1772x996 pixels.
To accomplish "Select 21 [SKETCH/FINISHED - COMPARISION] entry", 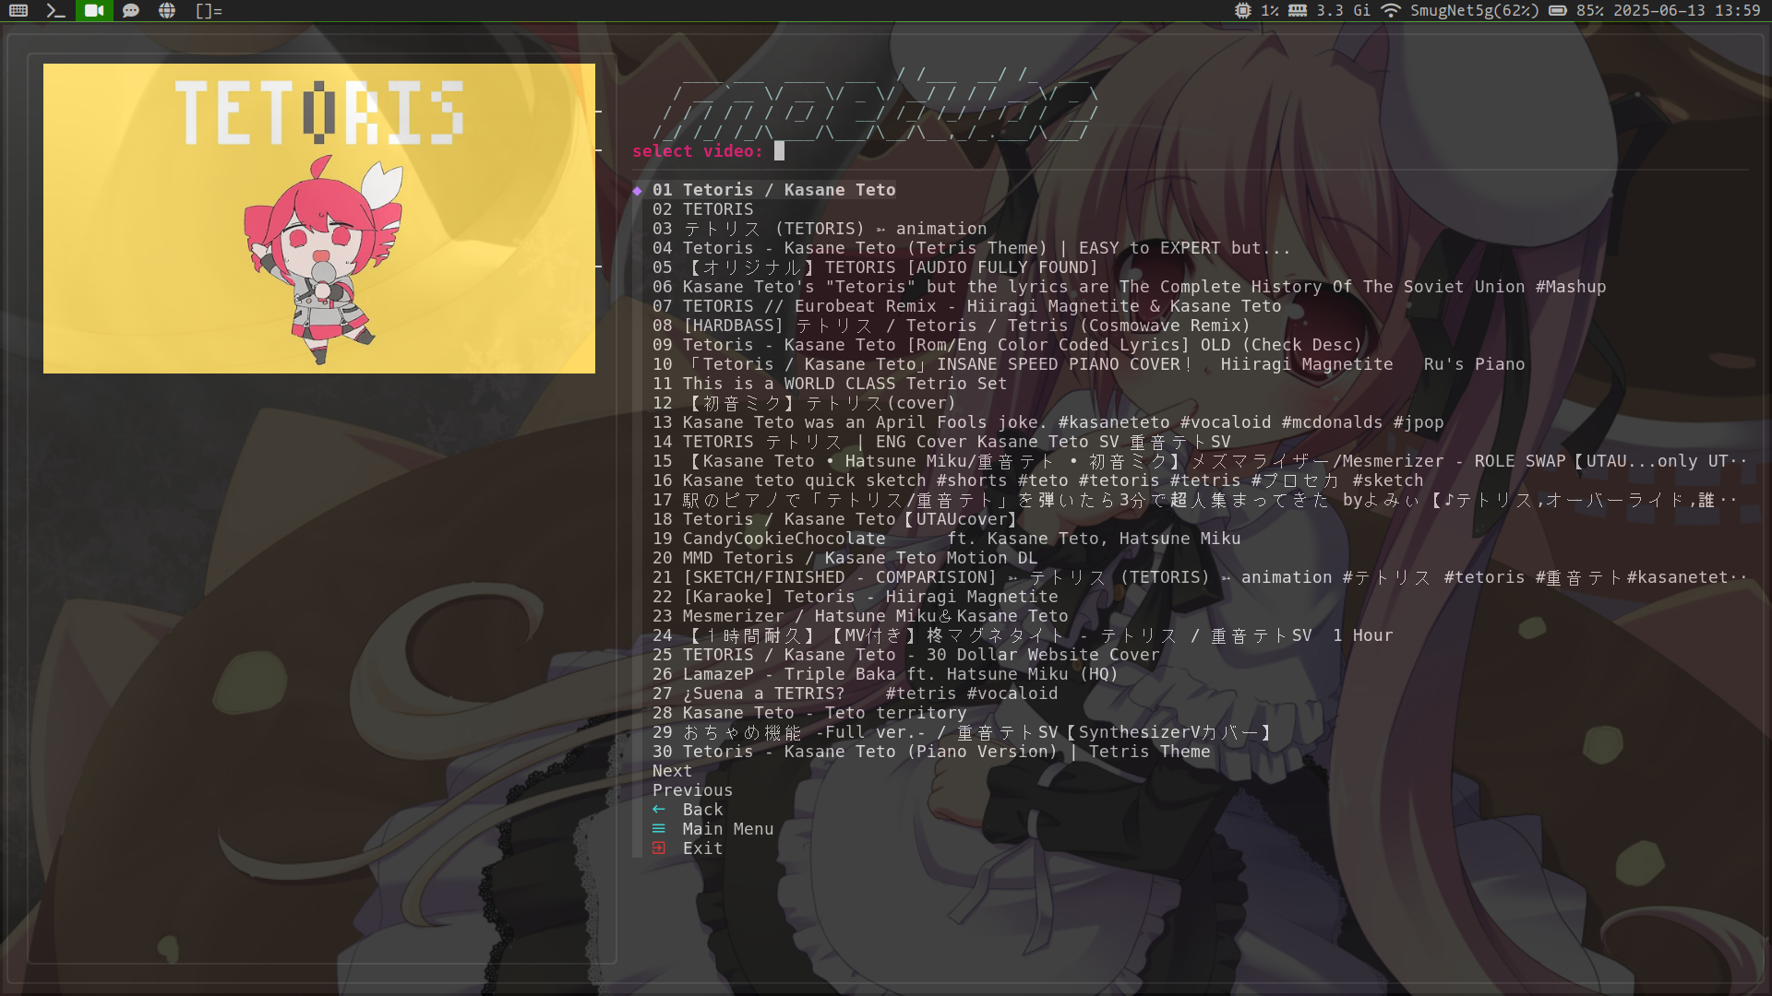I will point(1199,577).
